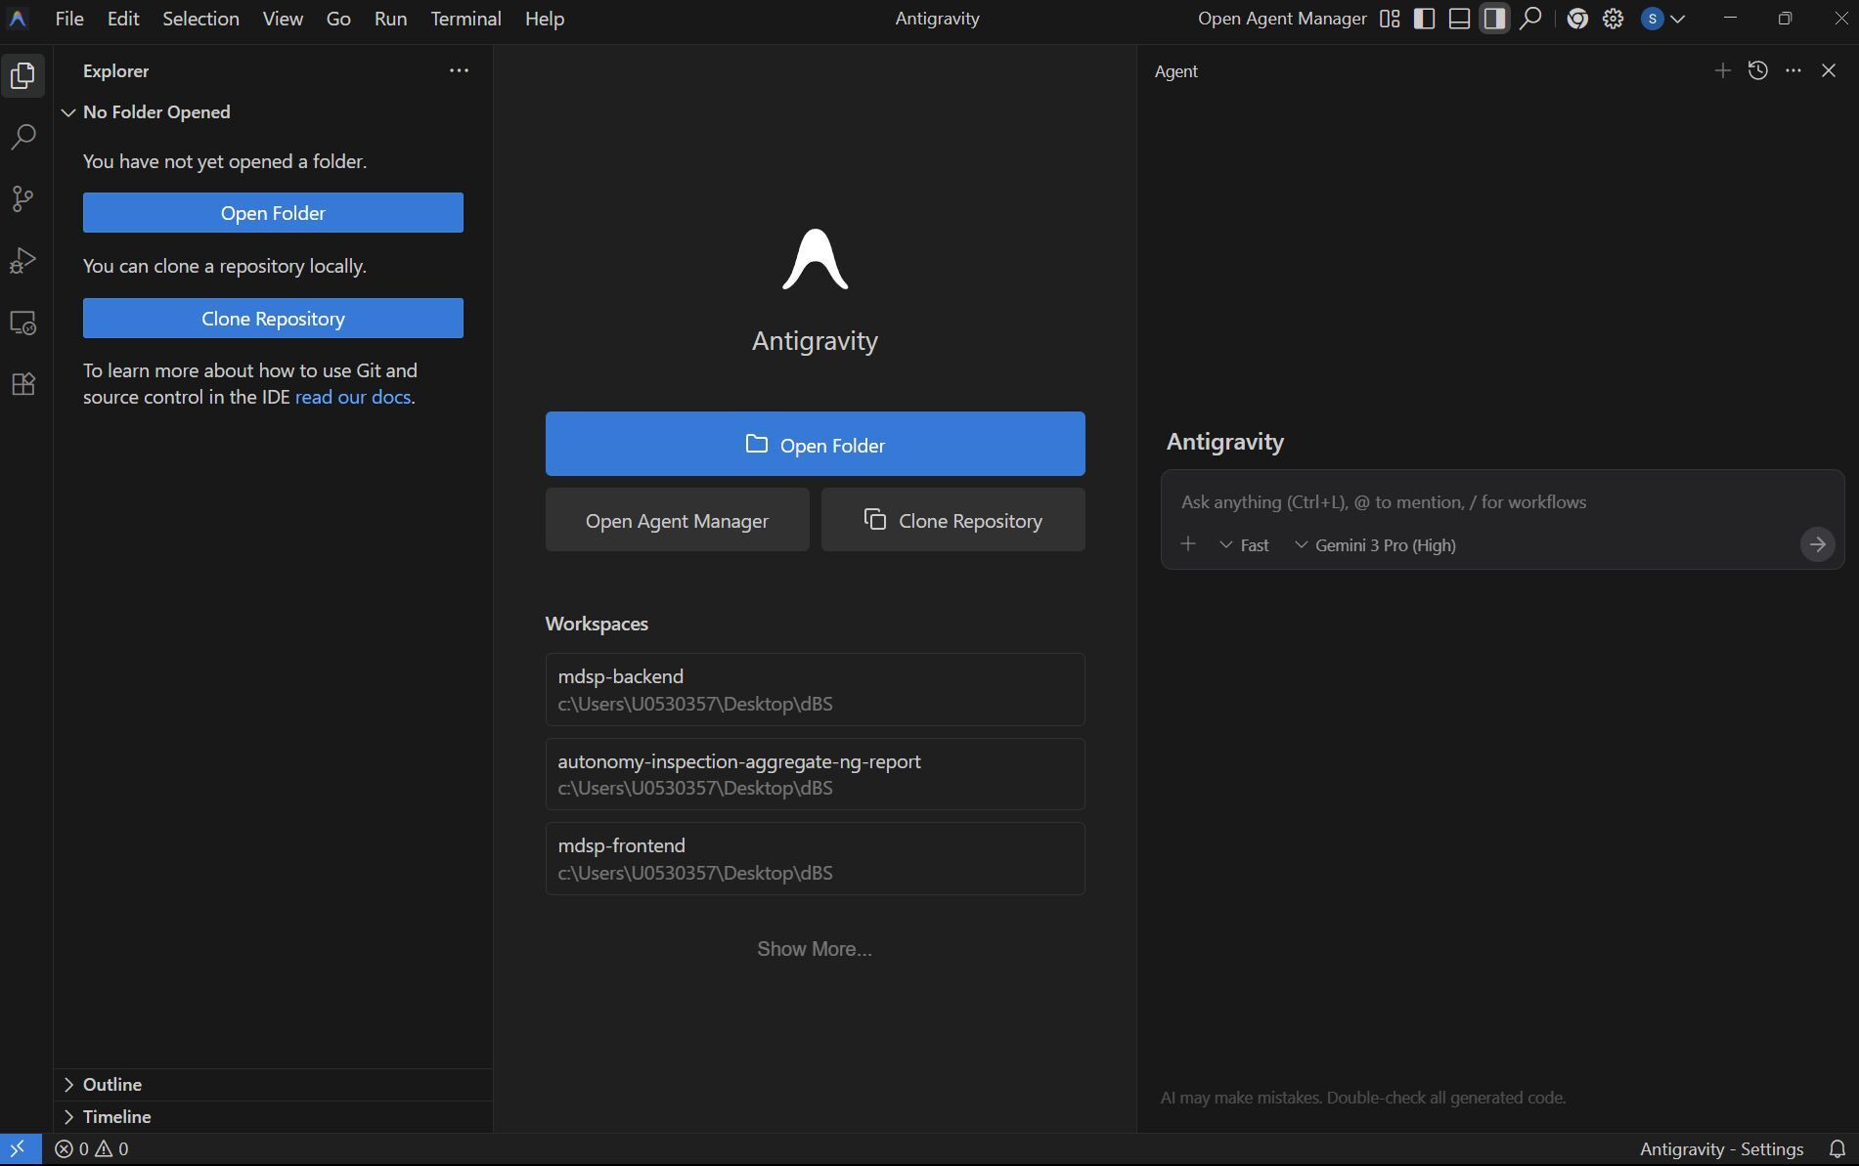The image size is (1859, 1166).
Task: Expand the Timeline section
Action: point(116,1116)
